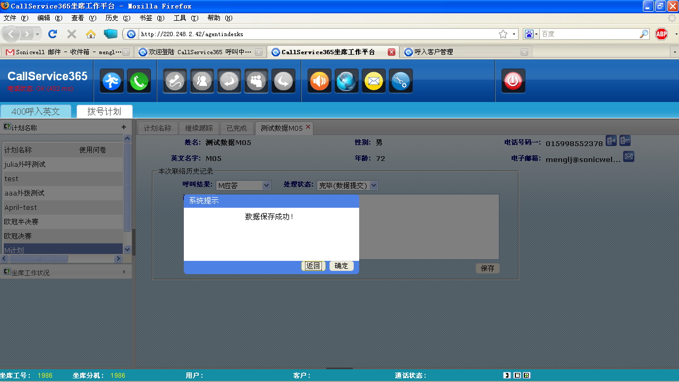The image size is (679, 382).
Task: Click the blue globe icon in toolbar
Action: click(x=346, y=81)
